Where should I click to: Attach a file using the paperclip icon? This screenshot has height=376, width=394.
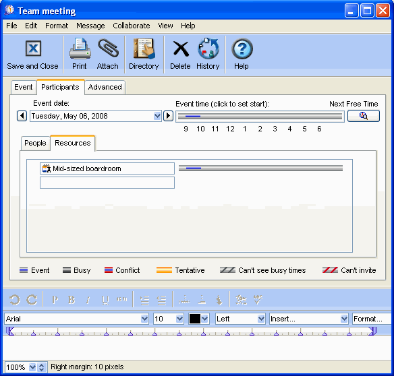108,49
